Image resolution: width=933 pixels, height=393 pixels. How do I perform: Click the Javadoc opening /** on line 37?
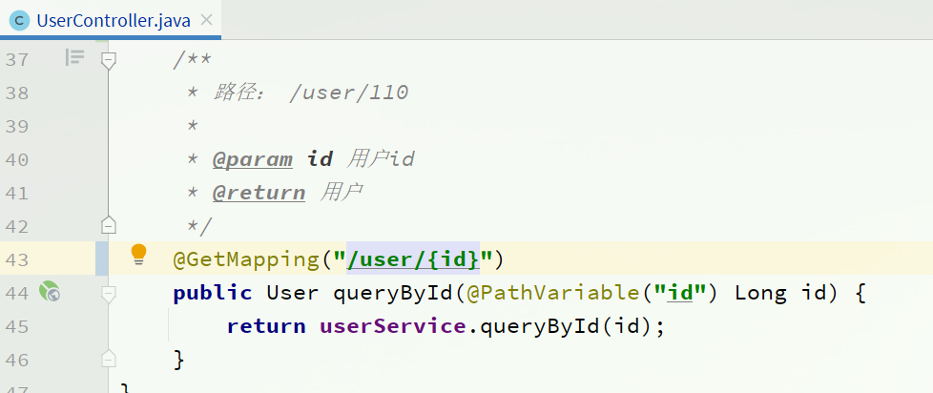click(192, 59)
